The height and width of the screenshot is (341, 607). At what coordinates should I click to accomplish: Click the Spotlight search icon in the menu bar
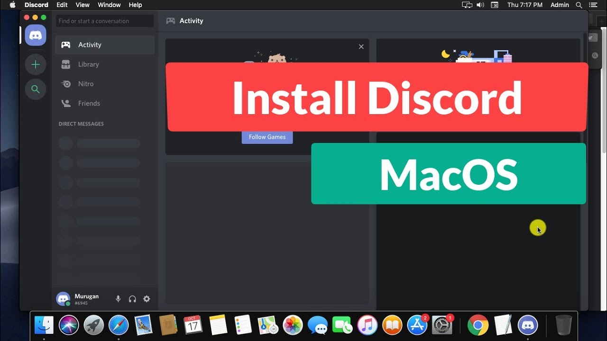coord(579,5)
